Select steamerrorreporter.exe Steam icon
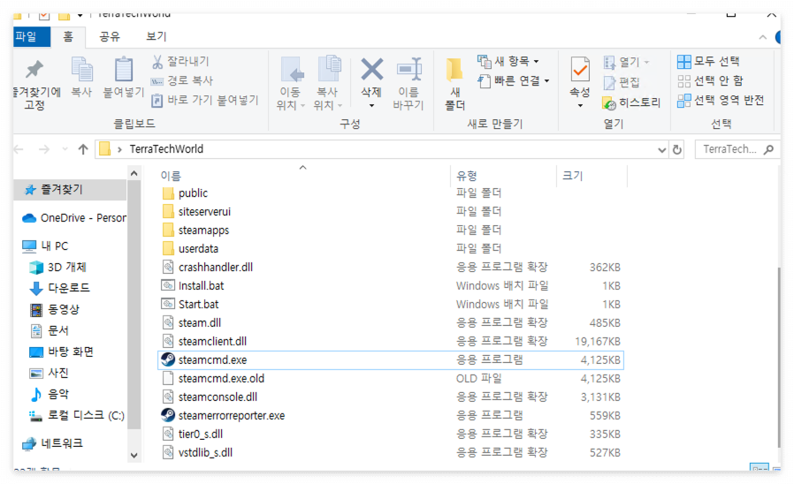This screenshot has height=484, width=794. tap(168, 415)
